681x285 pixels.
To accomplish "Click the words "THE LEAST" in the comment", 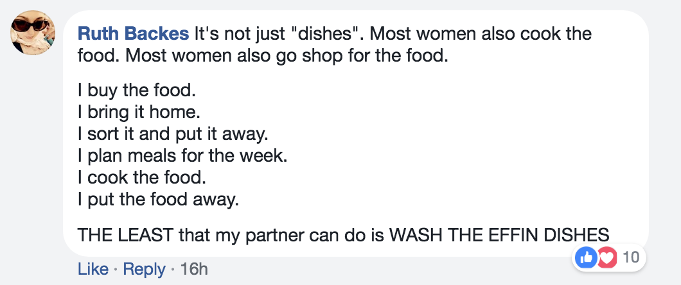I will (x=126, y=235).
